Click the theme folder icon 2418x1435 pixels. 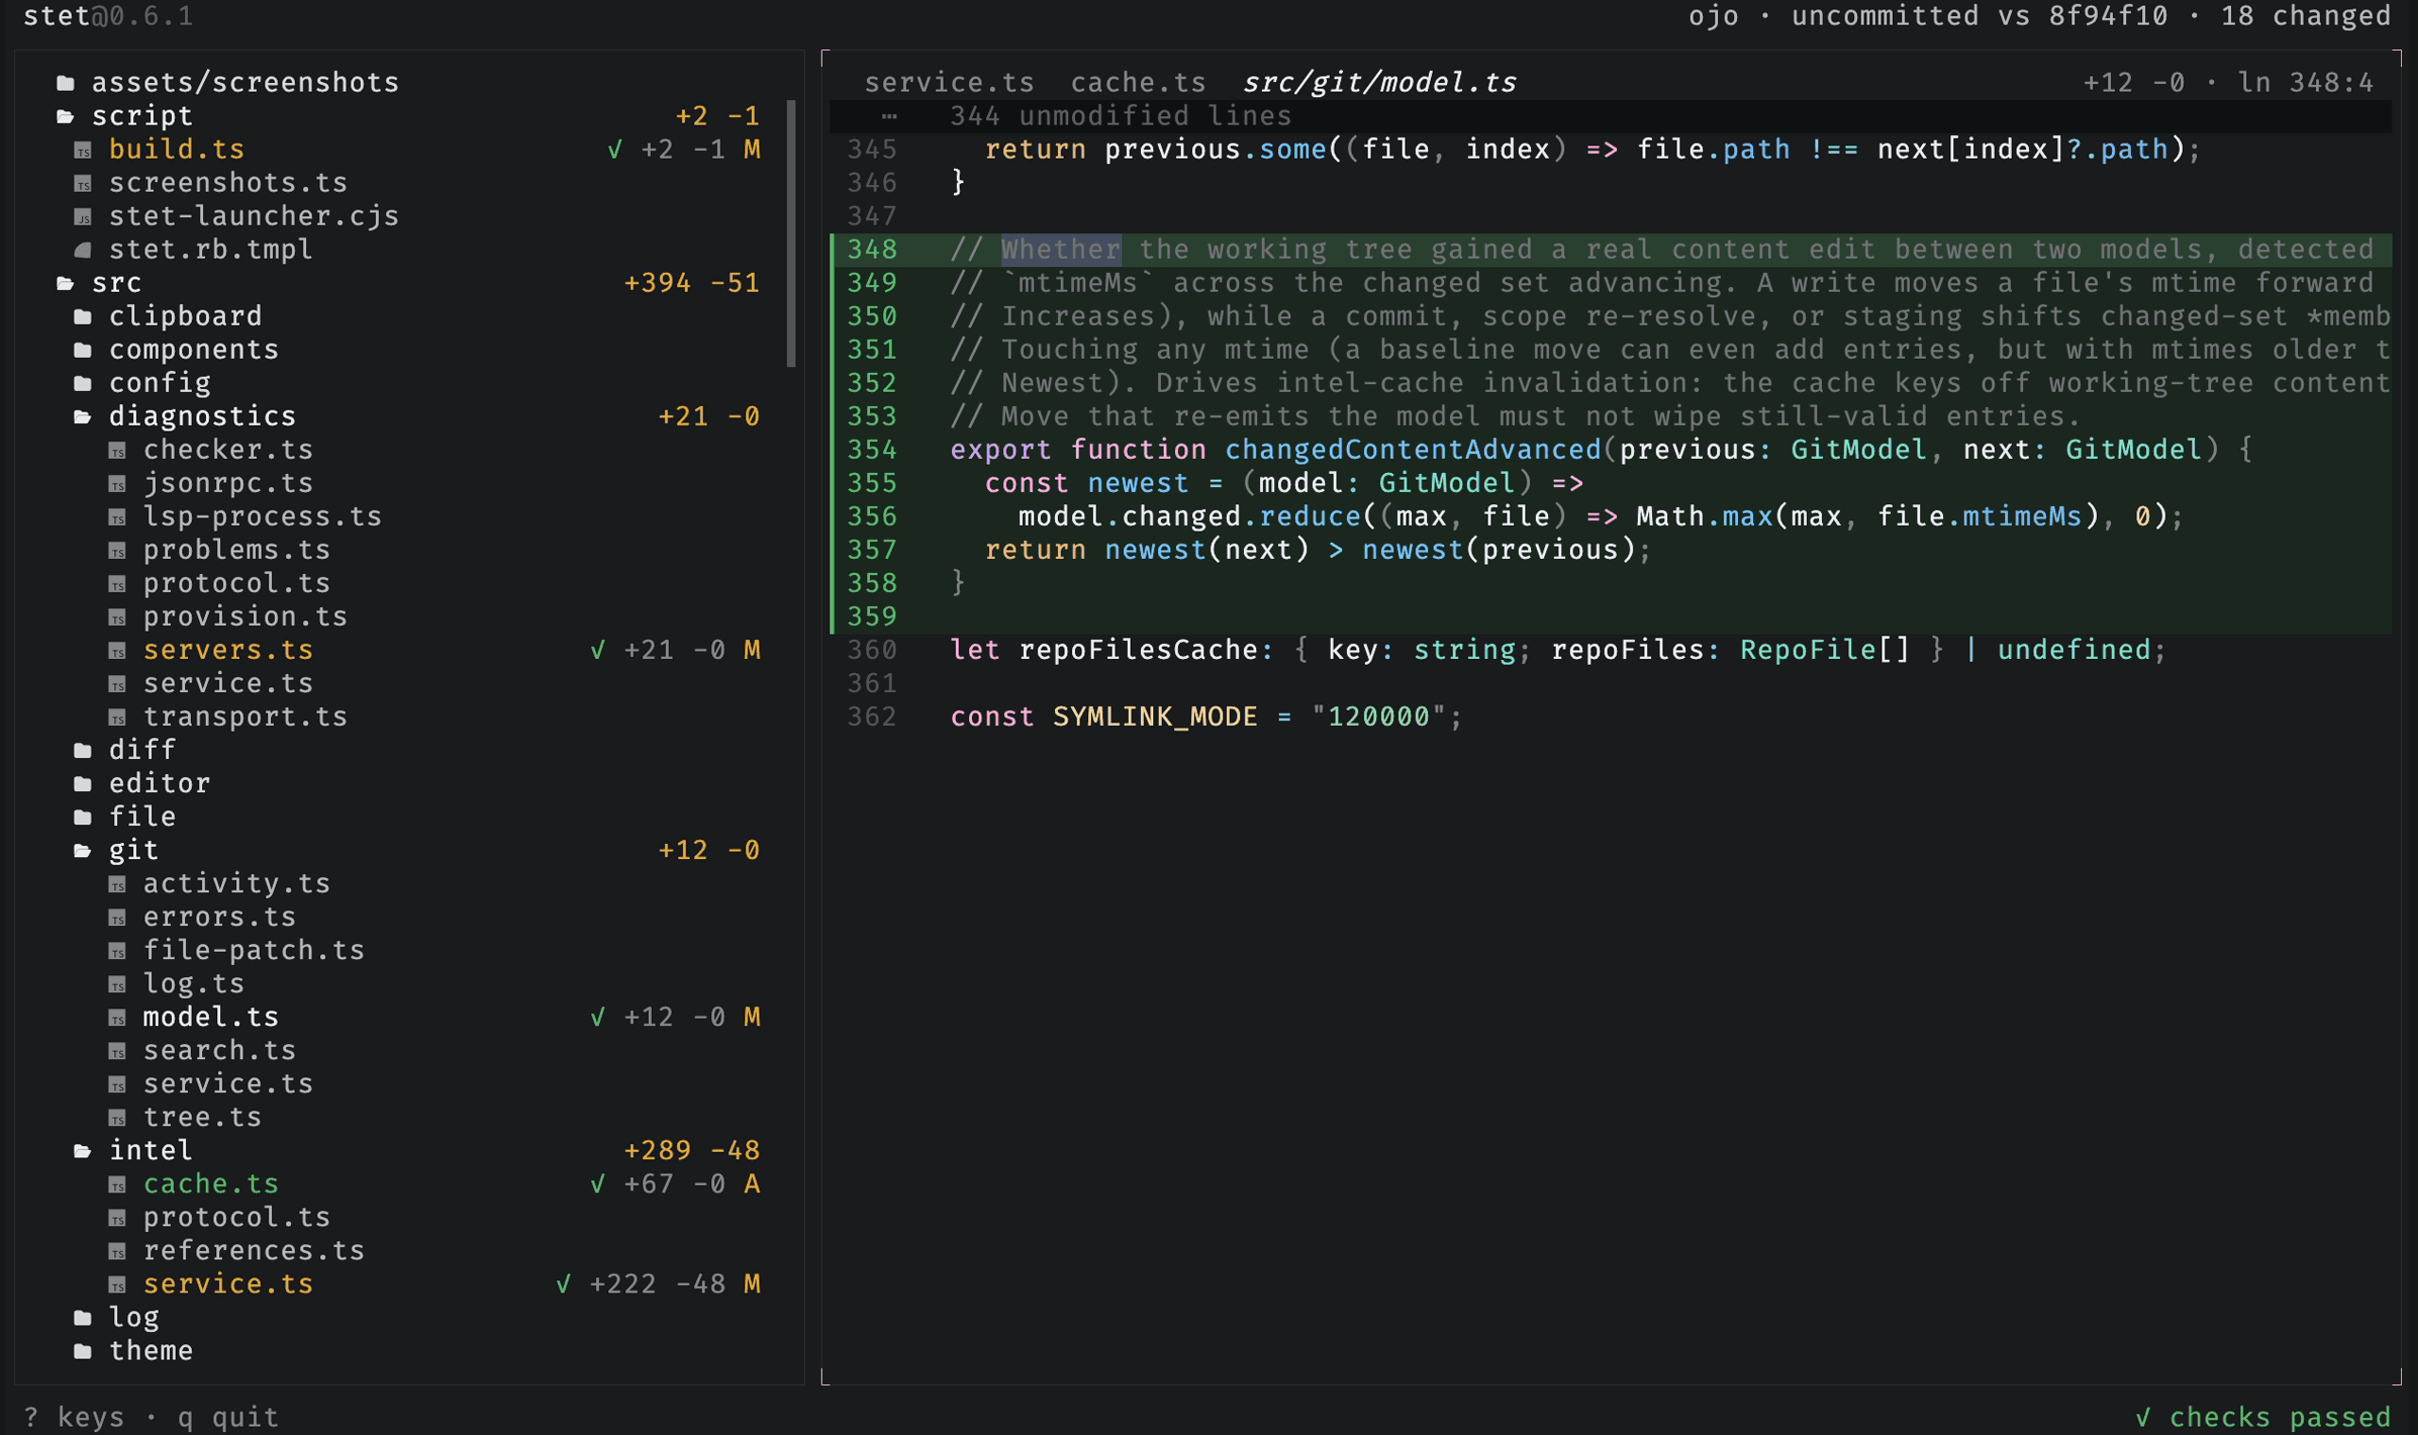(83, 1352)
